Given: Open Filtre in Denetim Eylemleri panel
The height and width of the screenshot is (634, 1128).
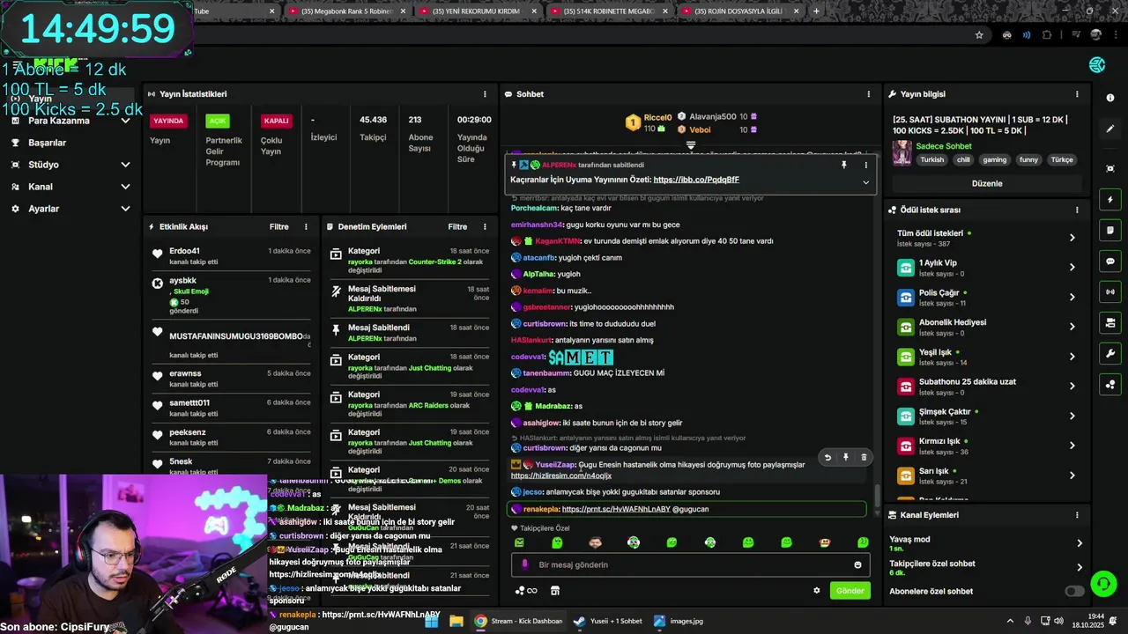Looking at the screenshot, I should [x=457, y=227].
